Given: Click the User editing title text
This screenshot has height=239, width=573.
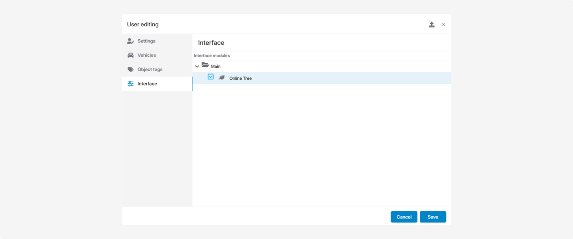Looking at the screenshot, I should [x=143, y=24].
